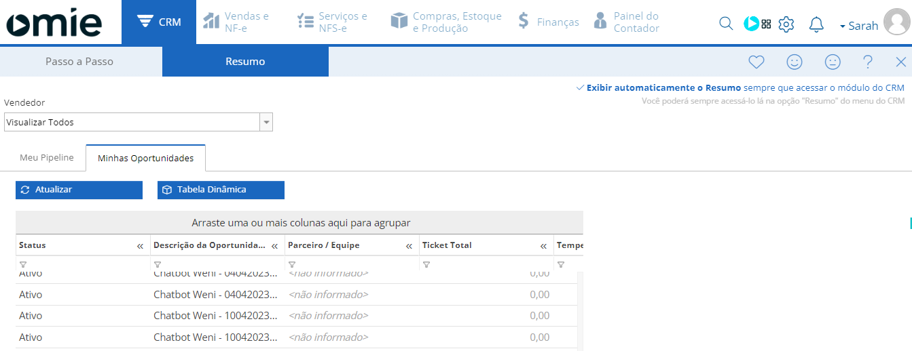Toggle Exibir automaticamente o Resumo checkmark

[580, 88]
